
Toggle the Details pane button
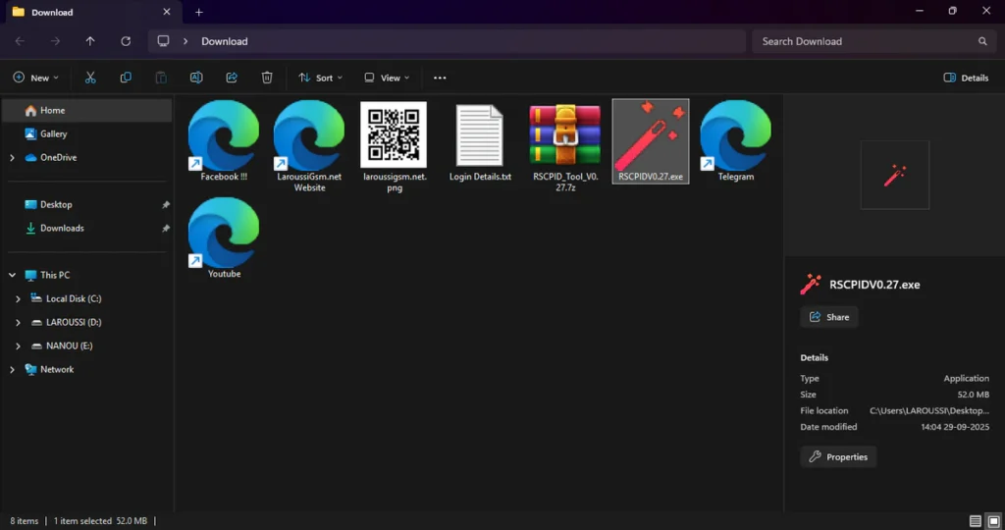[966, 78]
